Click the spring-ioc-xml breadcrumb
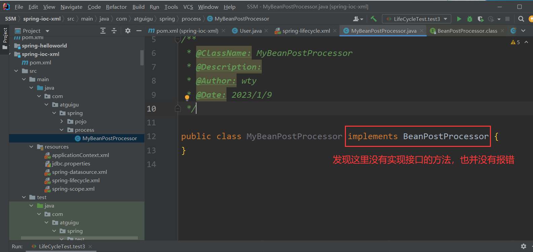533x252 pixels. click(42, 19)
